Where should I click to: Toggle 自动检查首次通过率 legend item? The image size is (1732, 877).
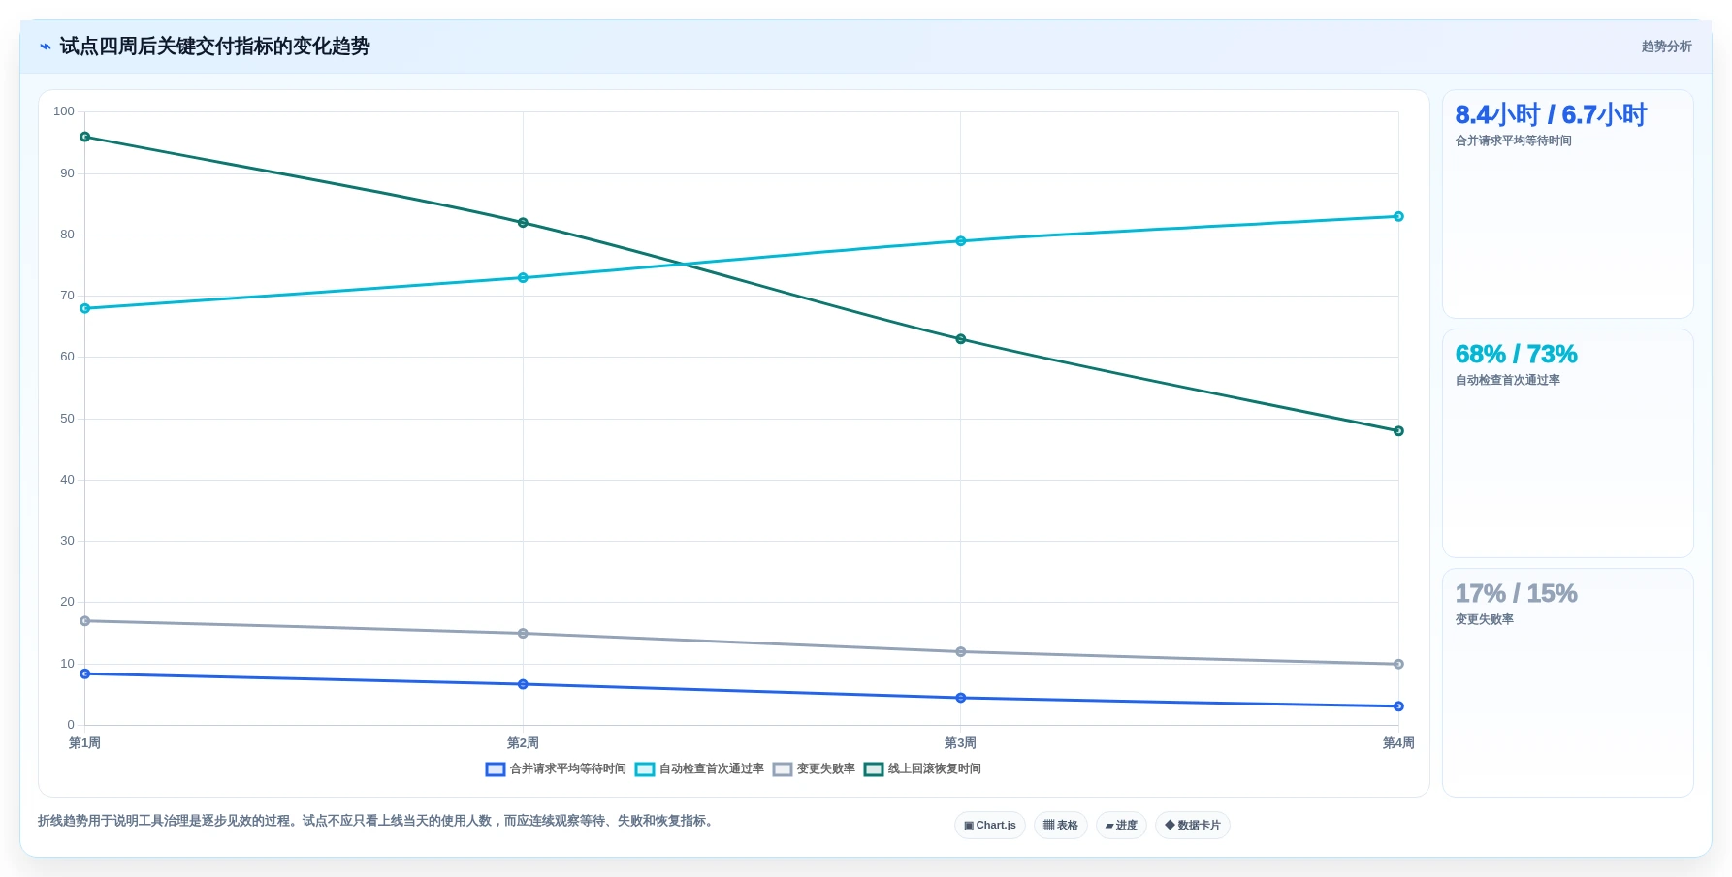pos(699,769)
